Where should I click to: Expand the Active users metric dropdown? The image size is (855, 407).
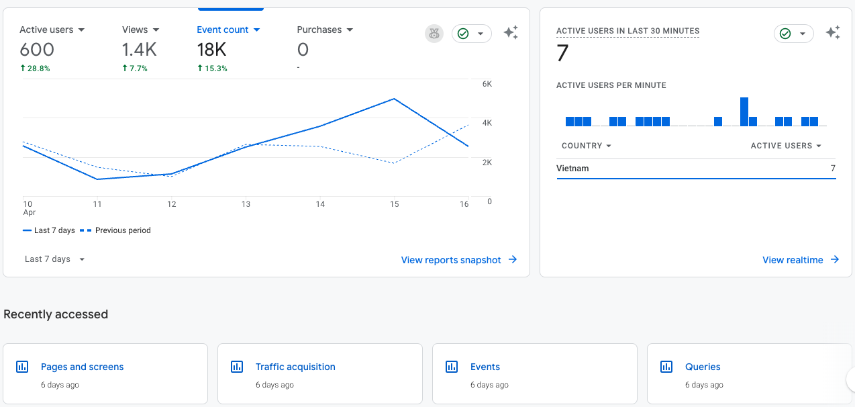81,30
